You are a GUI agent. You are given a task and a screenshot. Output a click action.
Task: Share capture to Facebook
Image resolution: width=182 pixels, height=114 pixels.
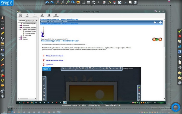(180, 52)
